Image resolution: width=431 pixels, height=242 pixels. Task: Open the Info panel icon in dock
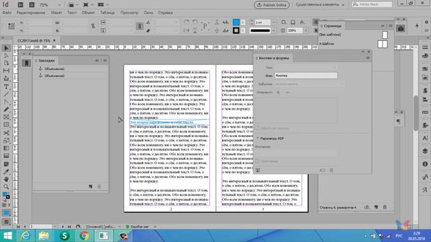[425, 164]
